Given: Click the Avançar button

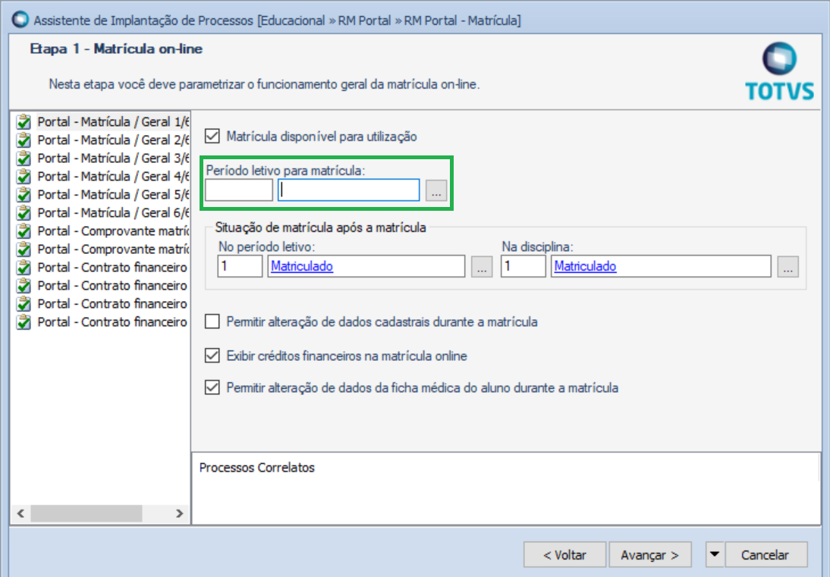Looking at the screenshot, I should pyautogui.click(x=650, y=555).
